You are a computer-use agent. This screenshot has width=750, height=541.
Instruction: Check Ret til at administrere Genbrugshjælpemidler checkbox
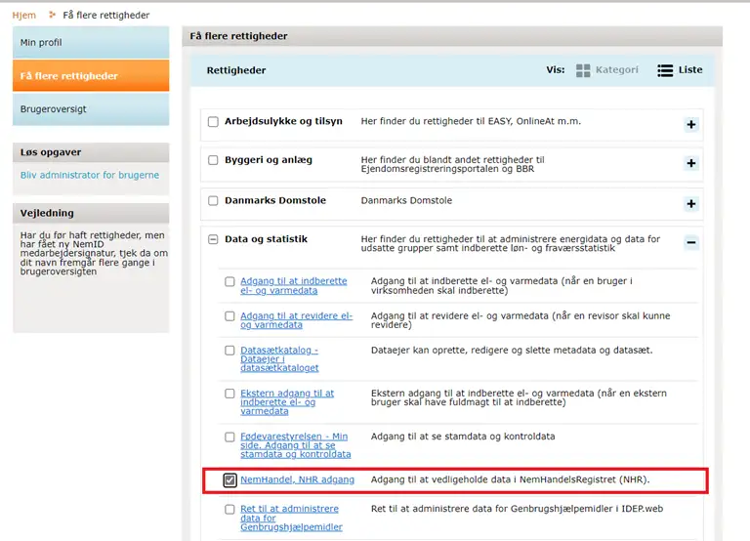point(229,510)
